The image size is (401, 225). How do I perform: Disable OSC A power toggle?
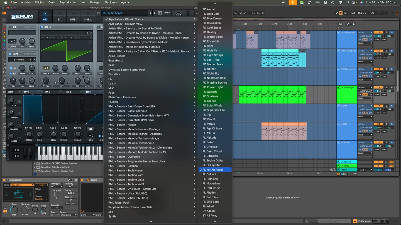pos(42,27)
